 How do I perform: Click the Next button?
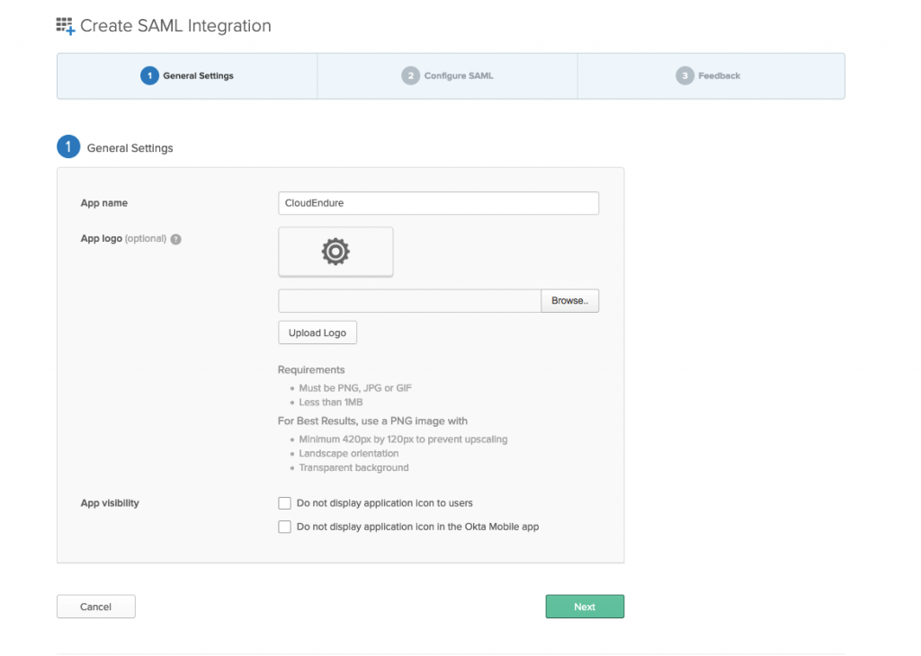coord(585,607)
